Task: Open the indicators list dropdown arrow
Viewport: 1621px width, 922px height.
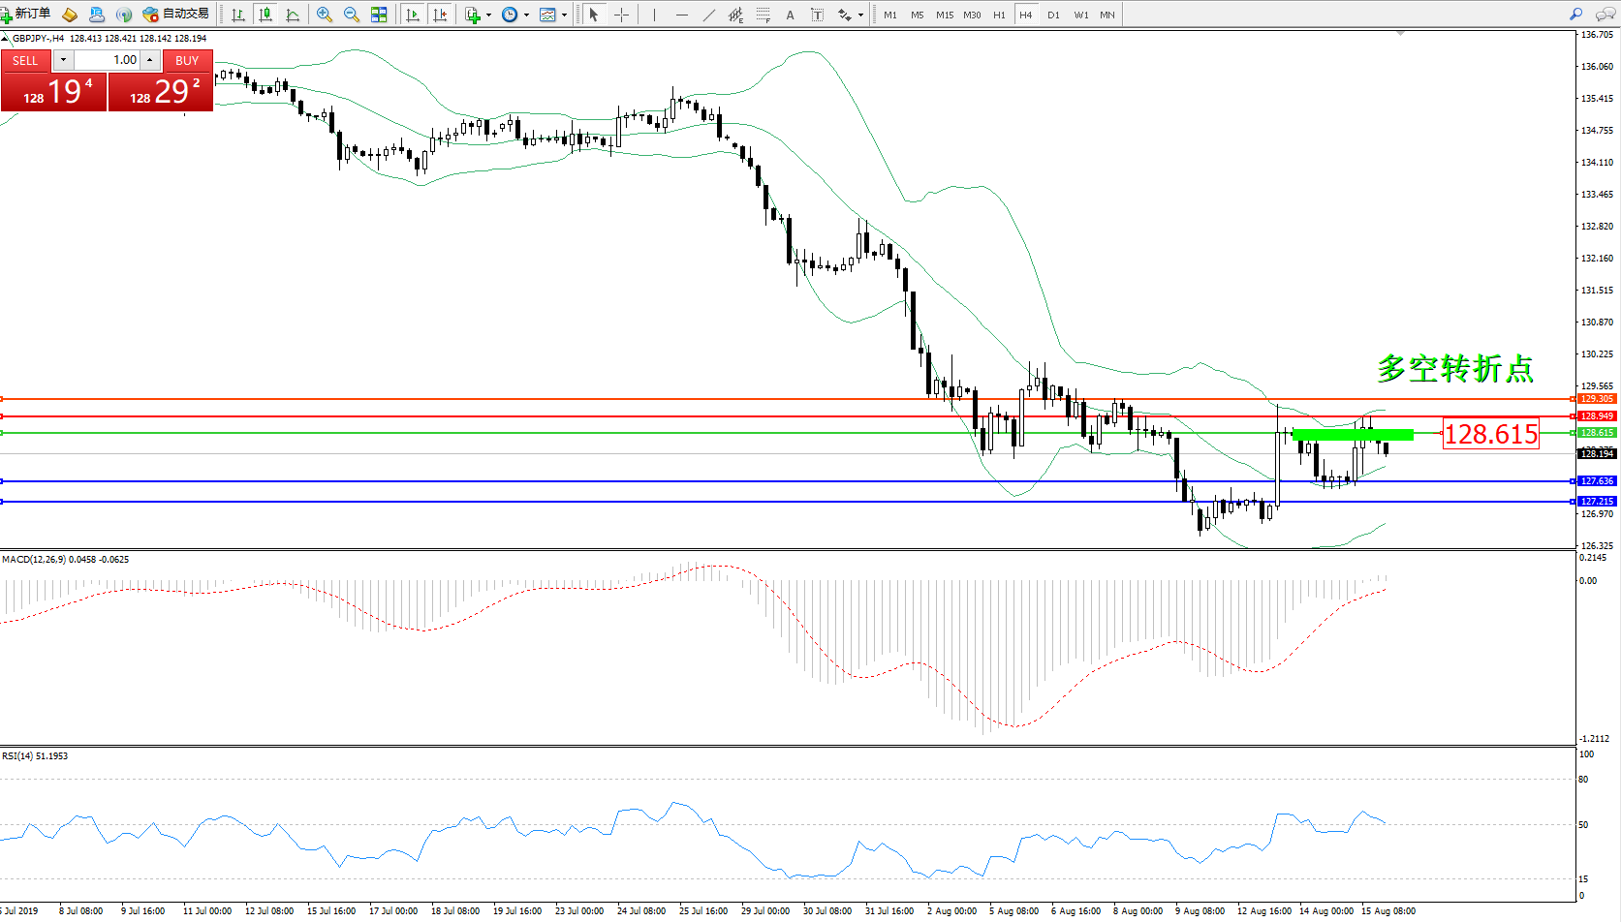Action: point(488,15)
